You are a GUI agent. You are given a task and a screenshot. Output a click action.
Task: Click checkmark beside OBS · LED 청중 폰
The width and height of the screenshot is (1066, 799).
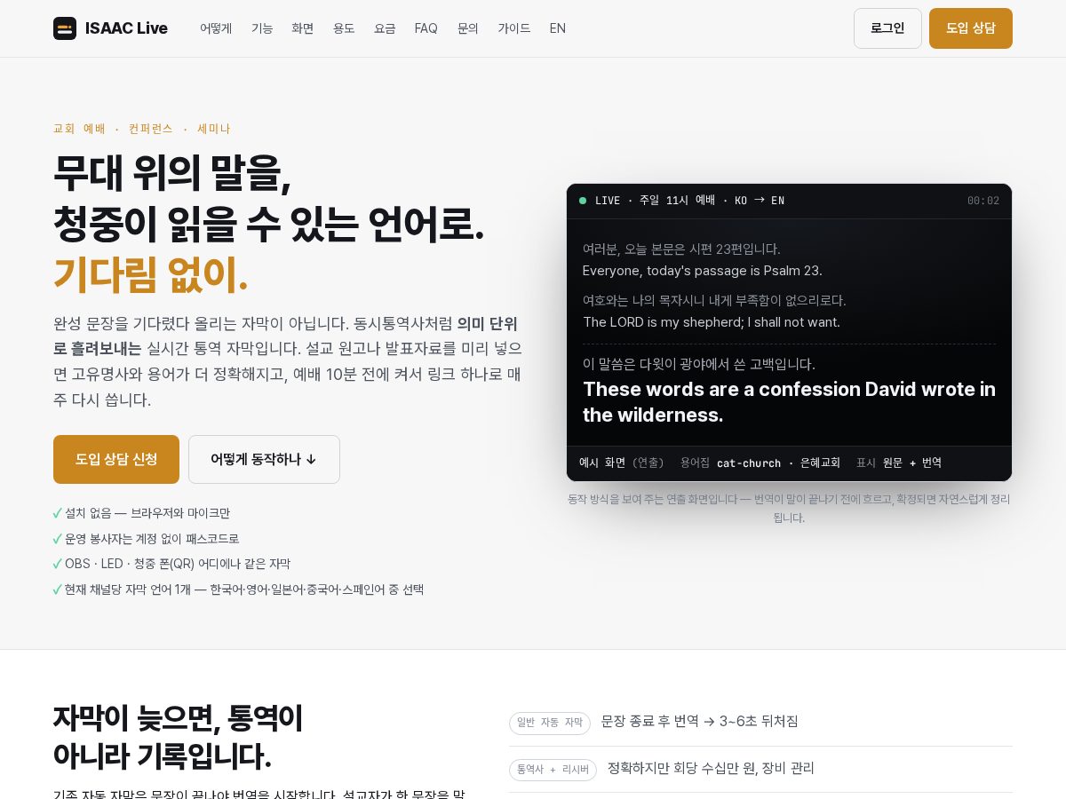58,564
